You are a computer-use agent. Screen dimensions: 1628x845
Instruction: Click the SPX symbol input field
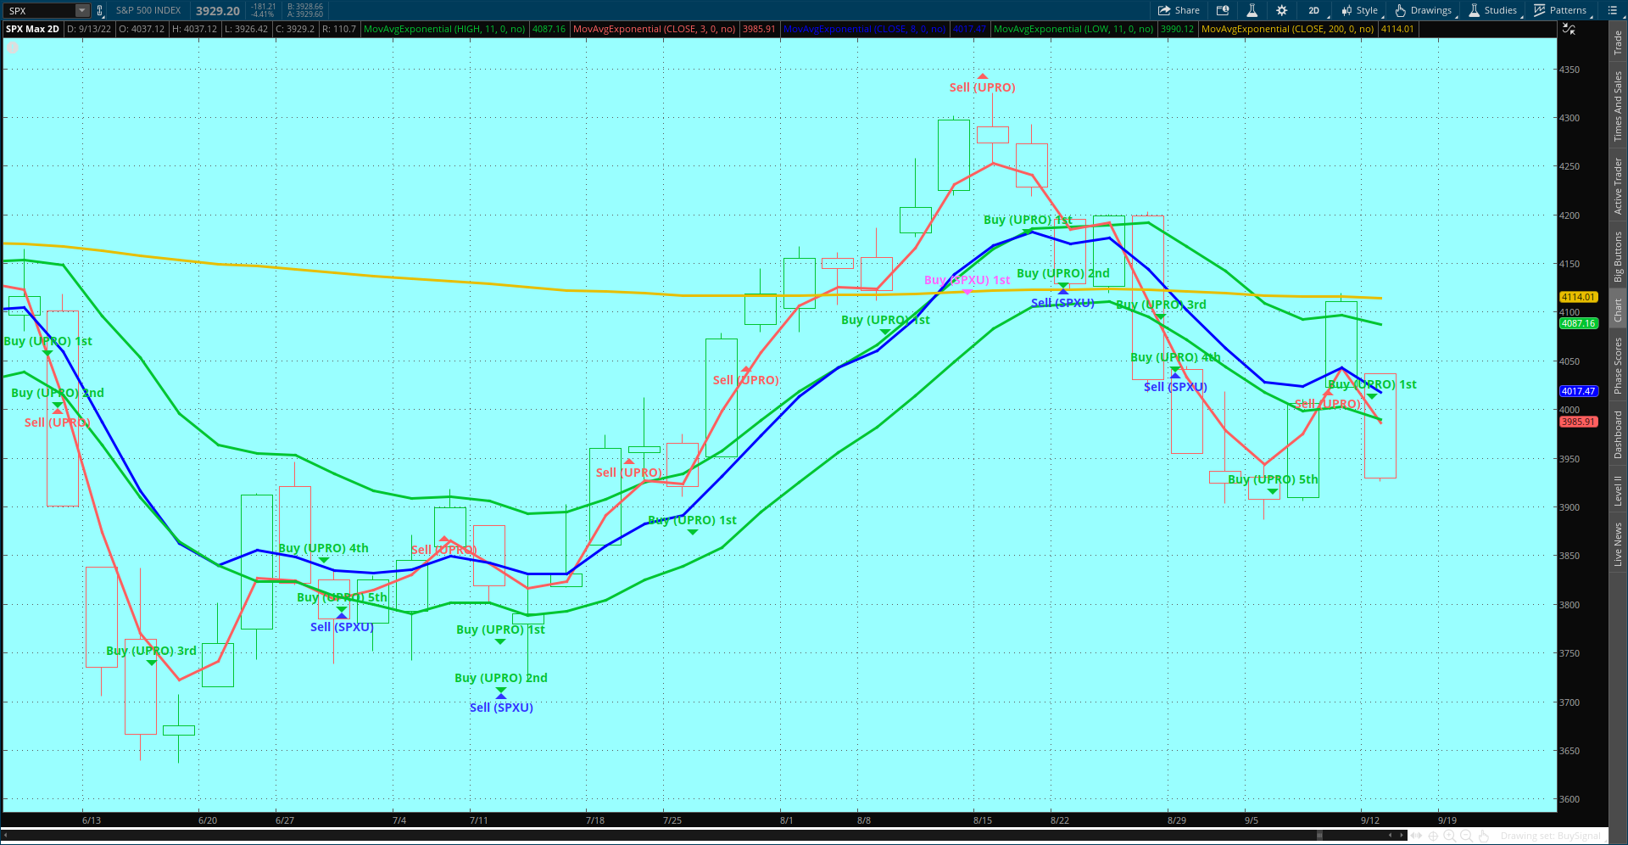point(40,10)
